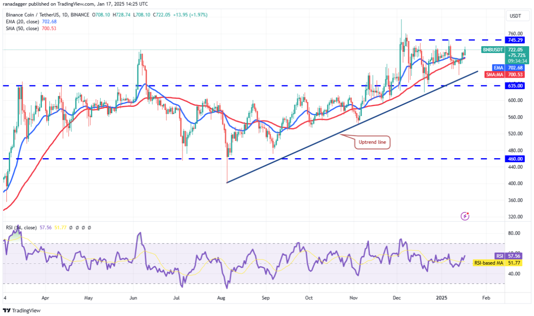Click the 480.00 price axis label

[x=515, y=150]
